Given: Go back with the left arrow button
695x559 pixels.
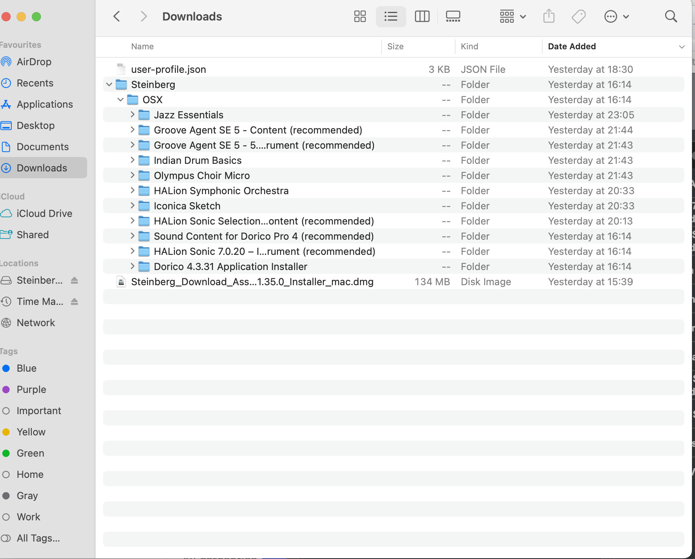Looking at the screenshot, I should (x=117, y=16).
